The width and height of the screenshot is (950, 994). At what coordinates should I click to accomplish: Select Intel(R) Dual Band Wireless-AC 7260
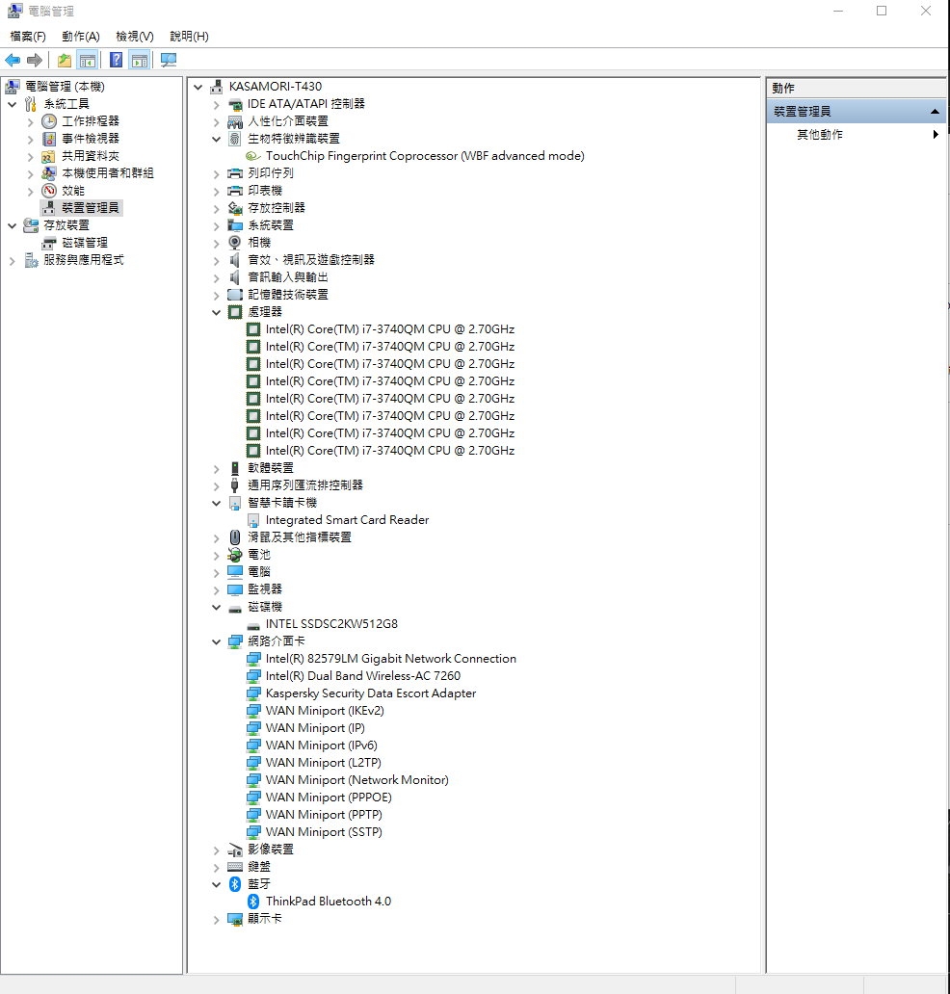click(362, 676)
